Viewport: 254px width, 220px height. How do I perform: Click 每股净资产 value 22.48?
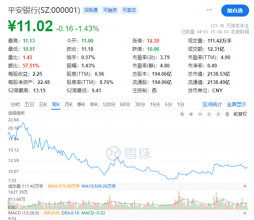(44, 82)
